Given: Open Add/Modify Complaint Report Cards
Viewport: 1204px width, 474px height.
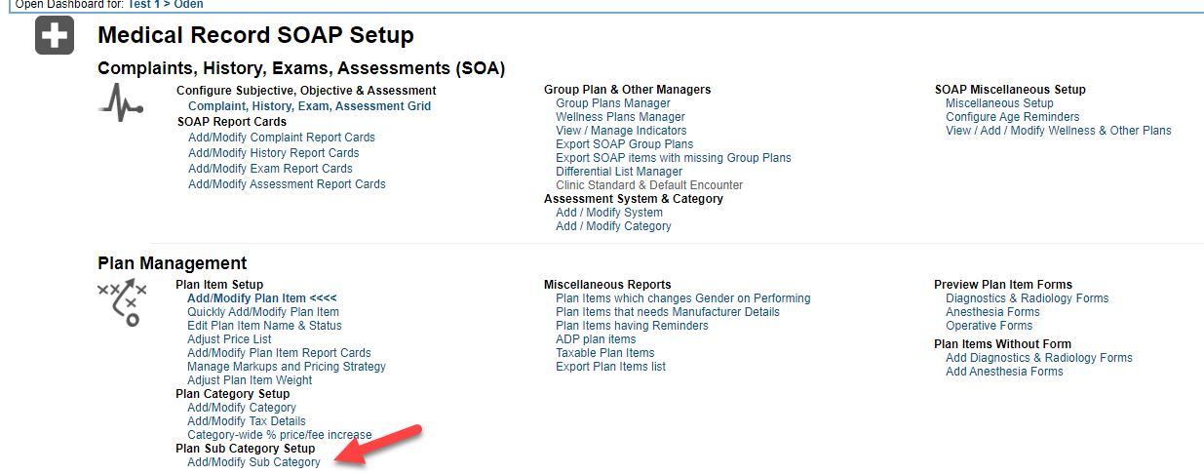Looking at the screenshot, I should 281,138.
